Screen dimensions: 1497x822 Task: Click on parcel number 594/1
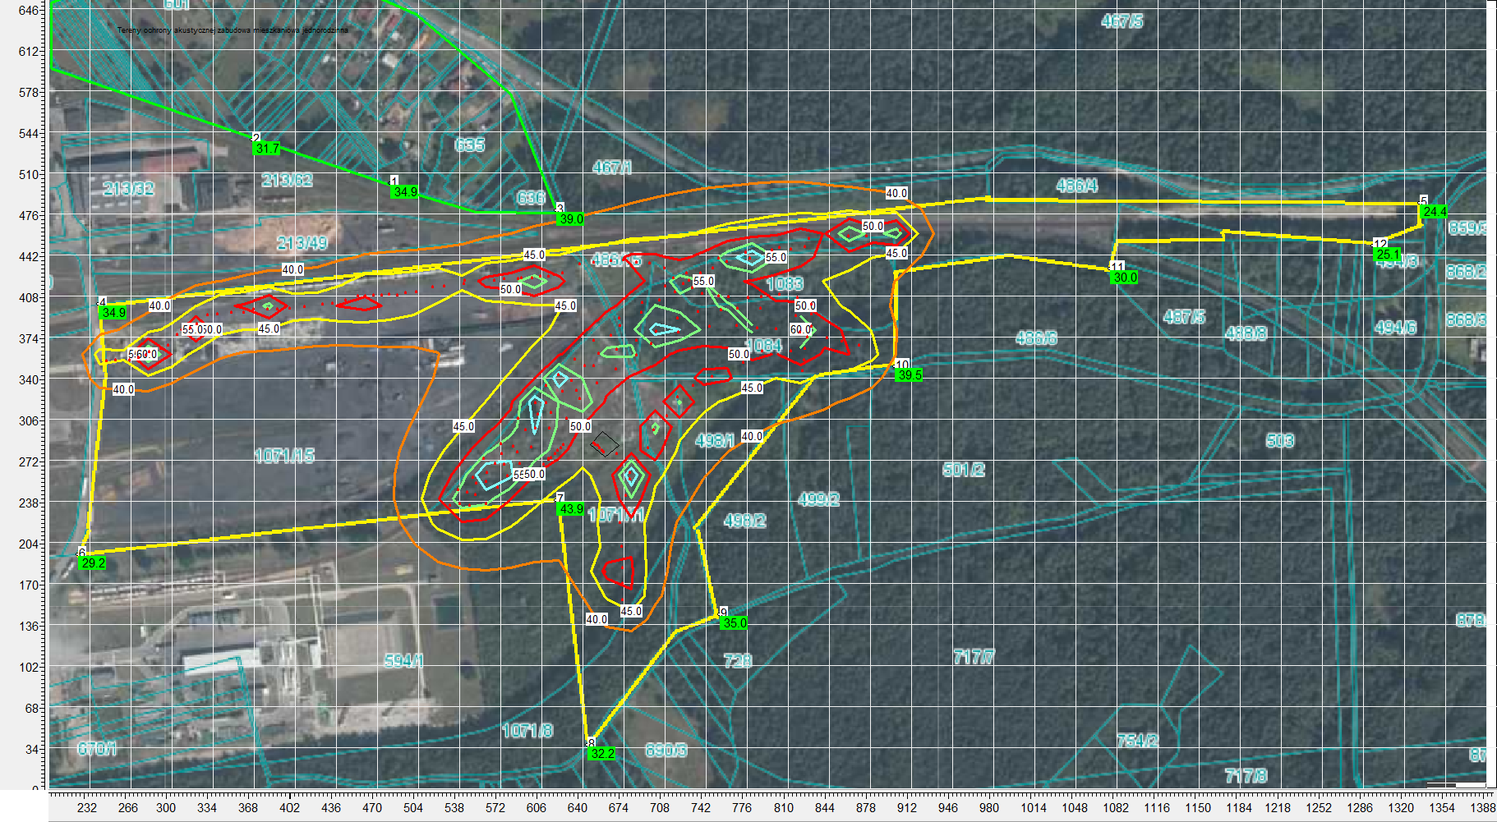pos(403,661)
